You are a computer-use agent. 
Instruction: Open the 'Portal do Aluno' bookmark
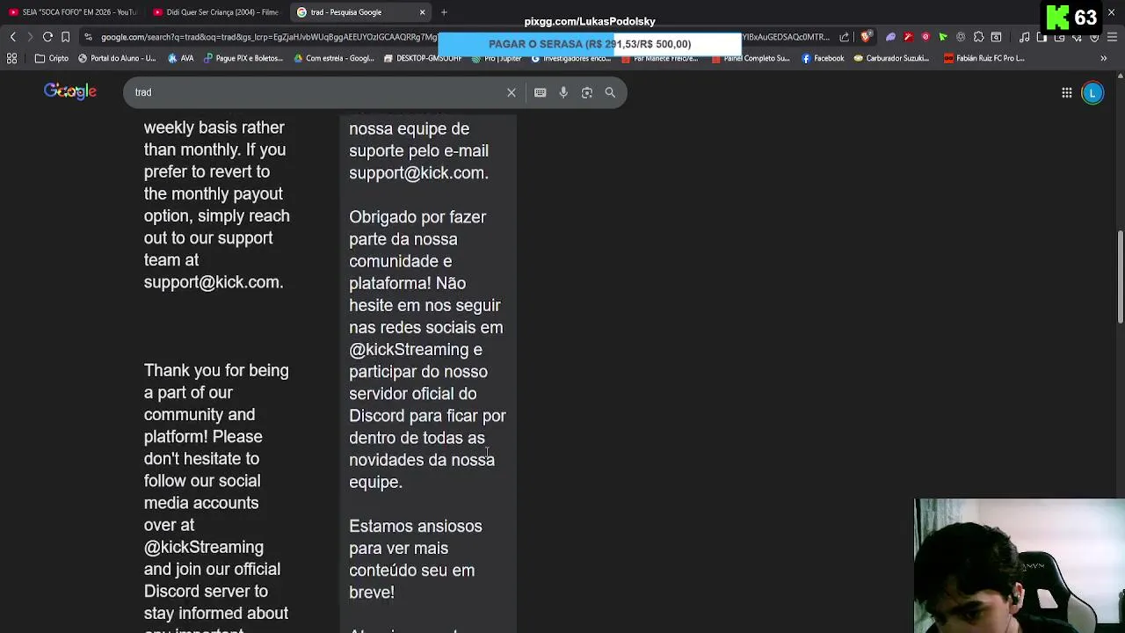[x=117, y=58]
